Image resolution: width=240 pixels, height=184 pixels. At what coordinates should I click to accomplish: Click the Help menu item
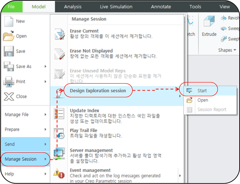[25, 174]
